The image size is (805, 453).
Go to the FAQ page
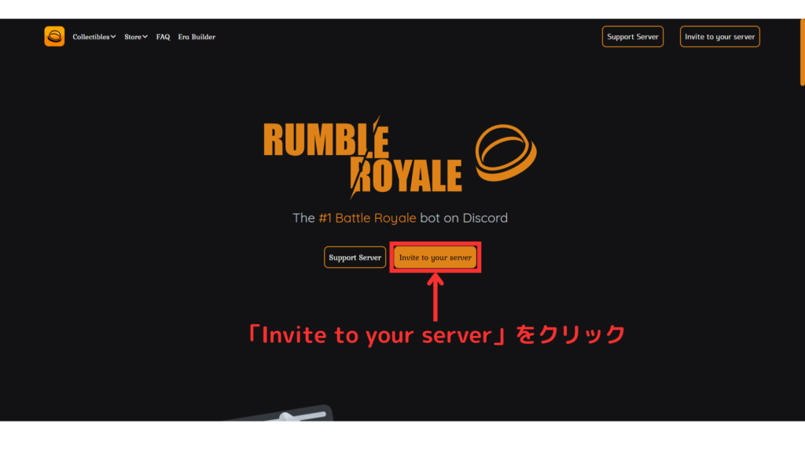pos(163,37)
